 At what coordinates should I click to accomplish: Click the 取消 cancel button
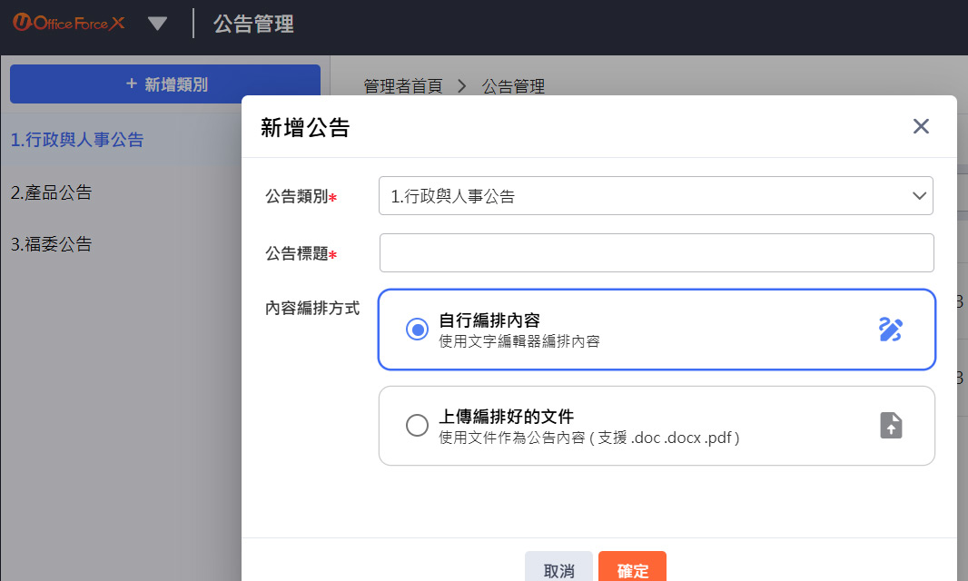[558, 568]
